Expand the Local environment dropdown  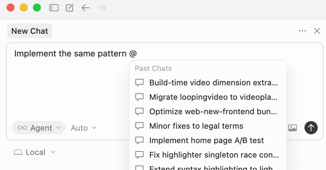tap(35, 152)
